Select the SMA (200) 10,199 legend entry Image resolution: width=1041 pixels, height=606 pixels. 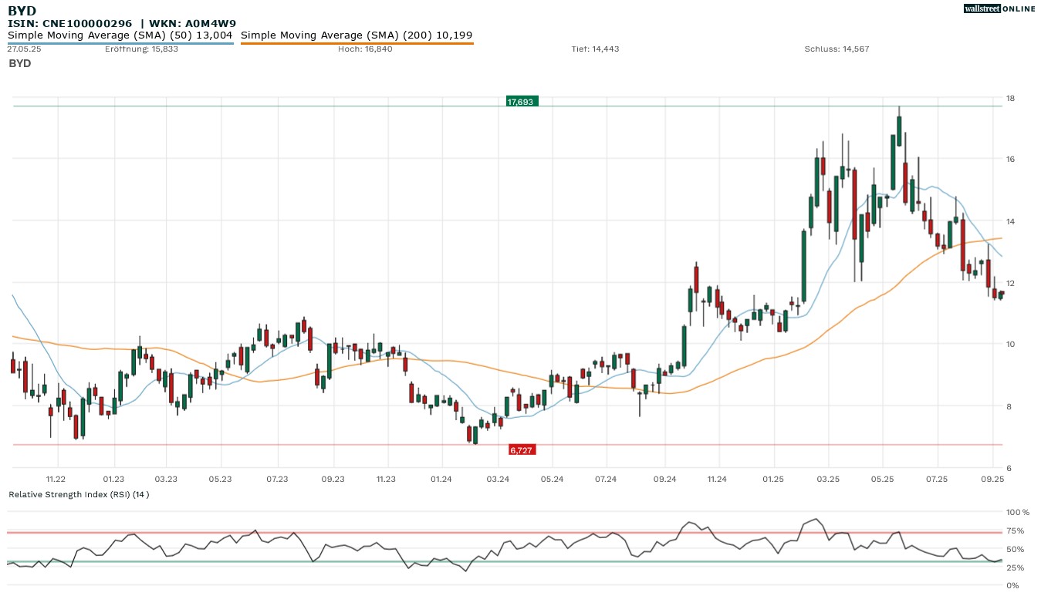tap(357, 35)
